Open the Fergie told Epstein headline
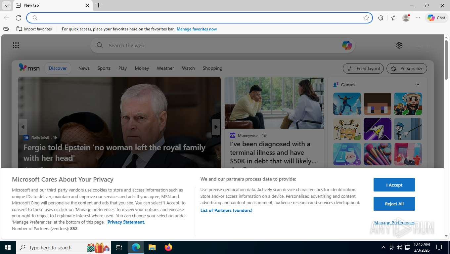This screenshot has height=254, width=450. pos(114,152)
